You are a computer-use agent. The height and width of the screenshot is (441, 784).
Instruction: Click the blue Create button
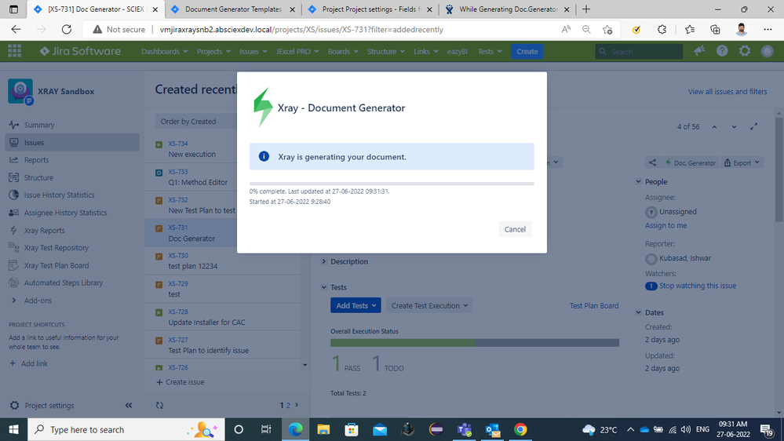[527, 52]
